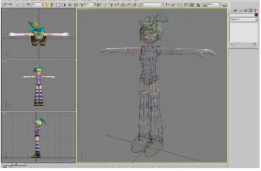The width and height of the screenshot is (261, 171).
Task: Open the red object color swatch
Action: pyautogui.click(x=256, y=15)
